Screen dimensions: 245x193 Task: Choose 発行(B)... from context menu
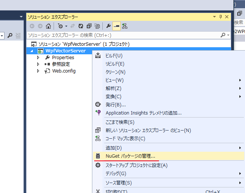169,105
